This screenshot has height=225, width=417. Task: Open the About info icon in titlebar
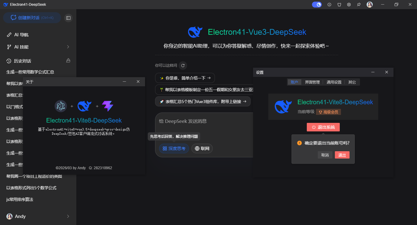(x=329, y=5)
